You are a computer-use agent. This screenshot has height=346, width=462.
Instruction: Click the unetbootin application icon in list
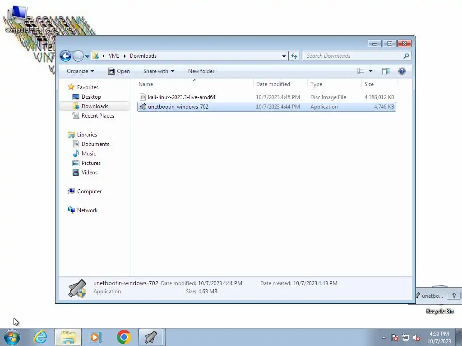click(143, 107)
